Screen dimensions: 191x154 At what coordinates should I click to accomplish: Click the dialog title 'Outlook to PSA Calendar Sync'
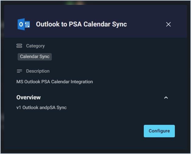81,24
